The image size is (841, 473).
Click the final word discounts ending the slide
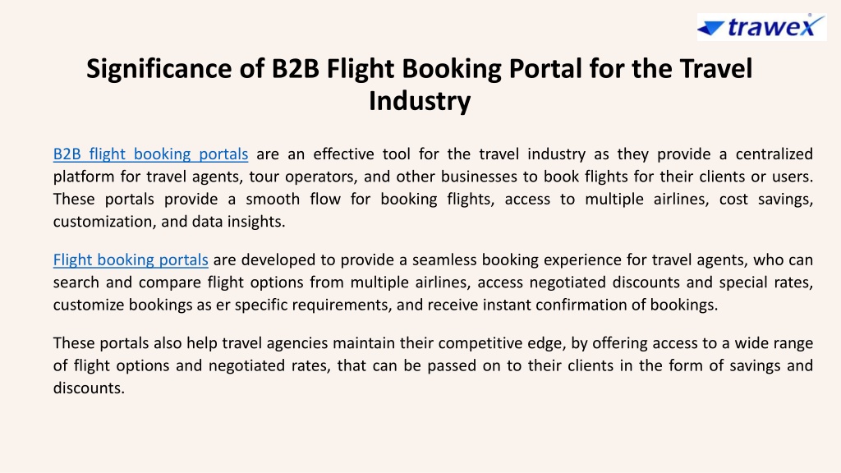pyautogui.click(x=89, y=388)
